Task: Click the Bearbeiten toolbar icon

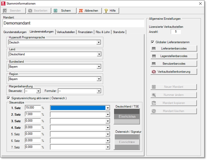Action: click(30, 11)
